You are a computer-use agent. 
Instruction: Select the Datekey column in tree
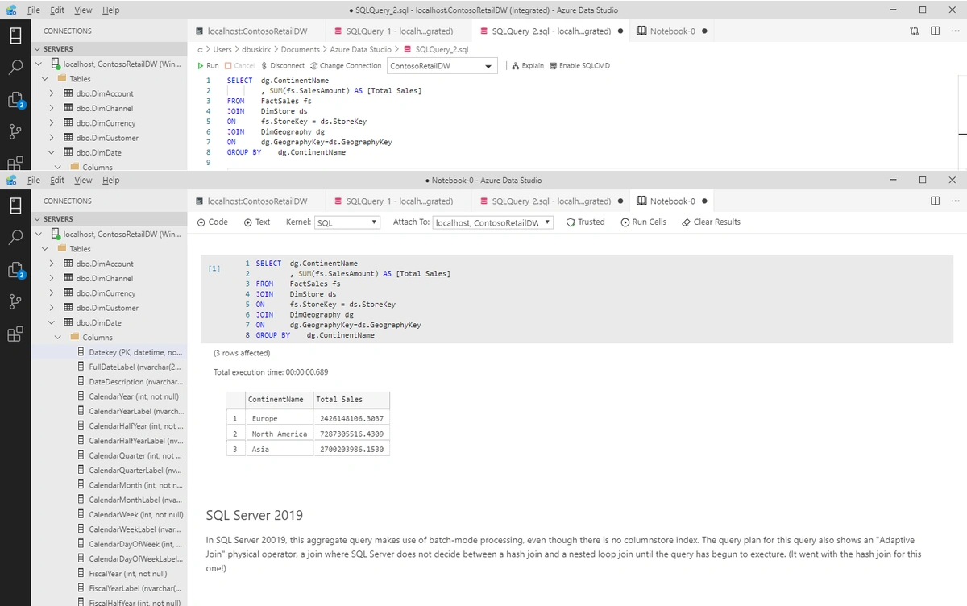pyautogui.click(x=134, y=352)
